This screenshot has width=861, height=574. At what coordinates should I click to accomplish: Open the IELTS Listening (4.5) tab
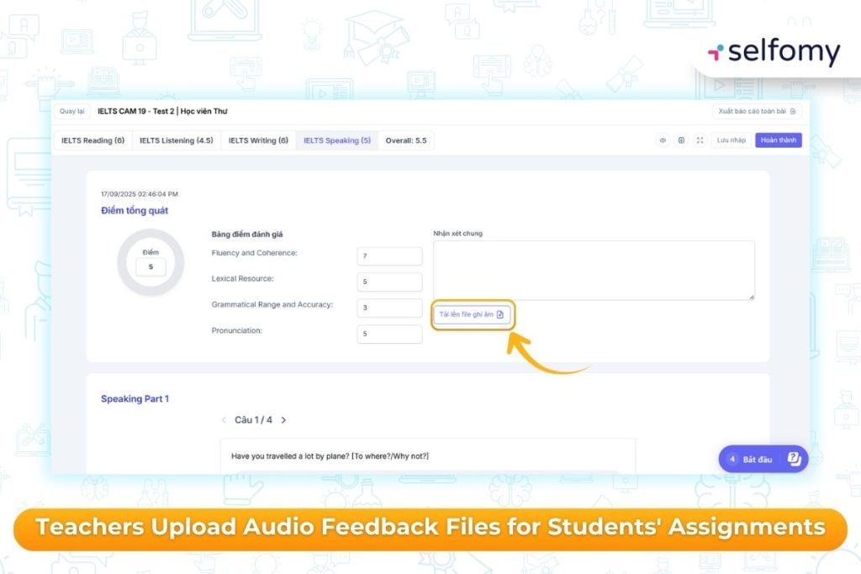pyautogui.click(x=176, y=140)
